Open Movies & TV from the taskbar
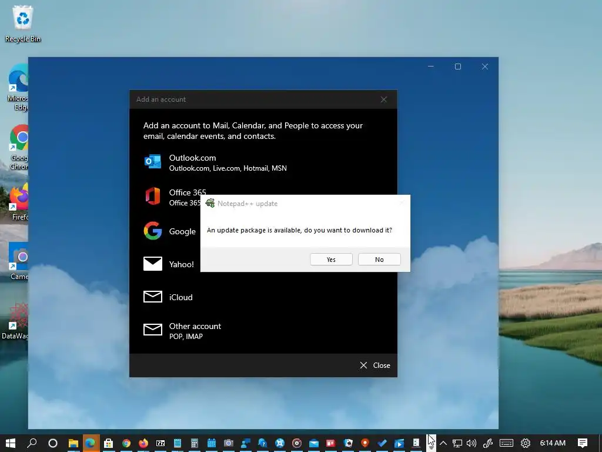 399,443
